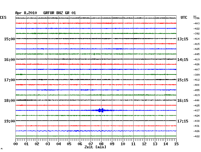Select the '17:00' local time label

10,80
